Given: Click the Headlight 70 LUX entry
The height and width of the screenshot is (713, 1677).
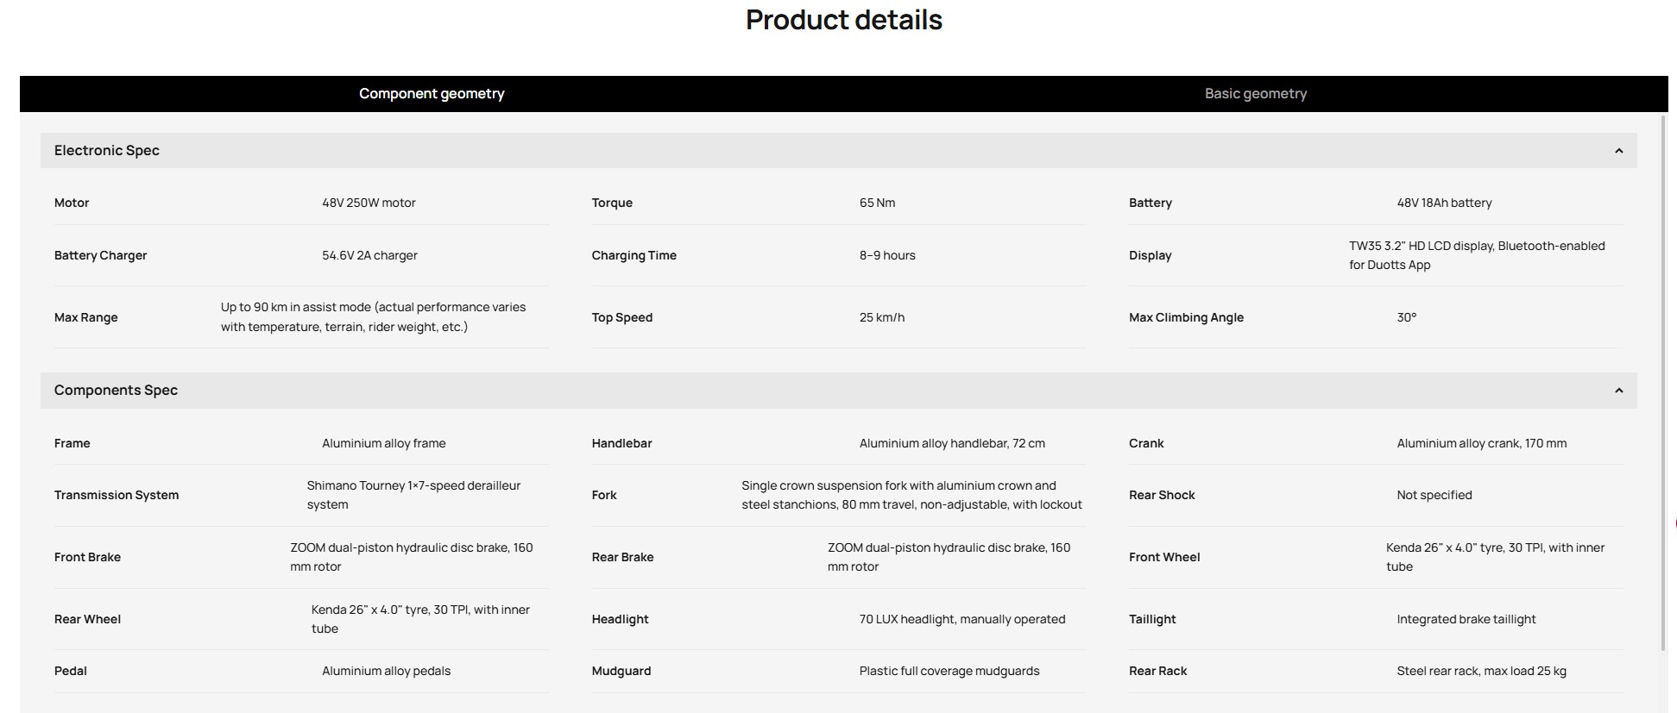Looking at the screenshot, I should click(961, 619).
